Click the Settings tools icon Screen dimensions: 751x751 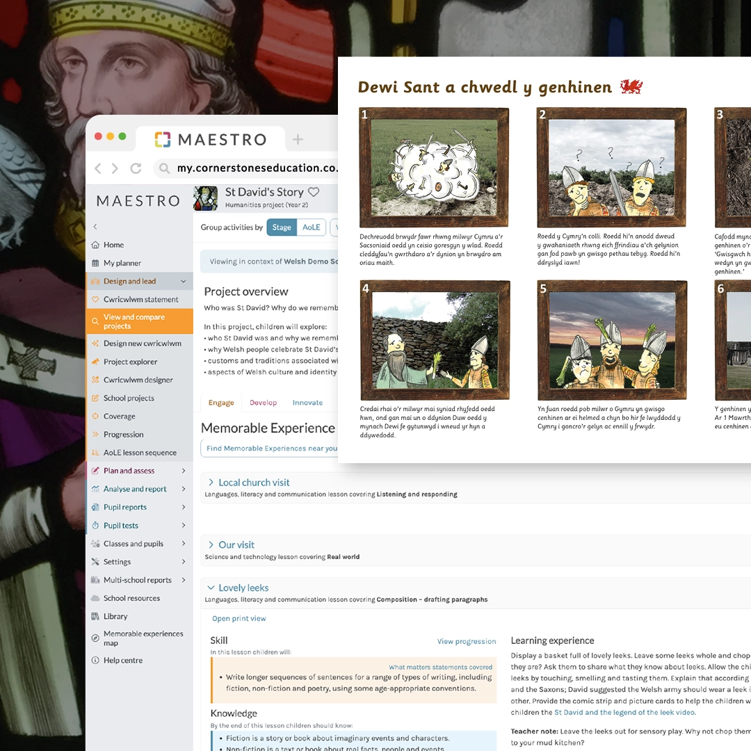95,562
